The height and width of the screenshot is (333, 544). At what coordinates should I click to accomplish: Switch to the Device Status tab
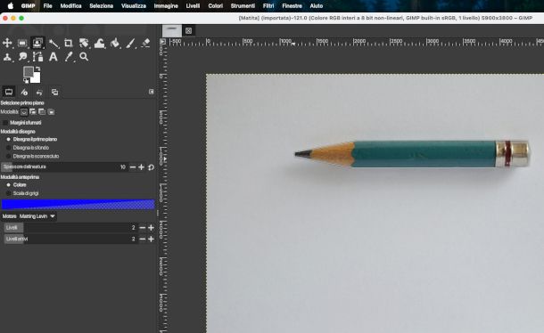click(x=24, y=92)
